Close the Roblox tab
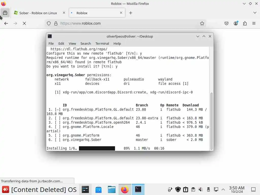The height and width of the screenshot is (195, 260). pyautogui.click(x=121, y=13)
